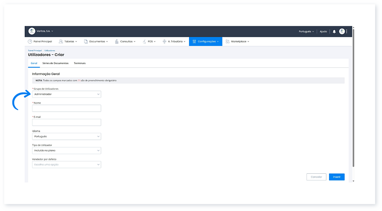Click the Inserir button
Viewport: 382px width, 211px height.
[x=337, y=177]
